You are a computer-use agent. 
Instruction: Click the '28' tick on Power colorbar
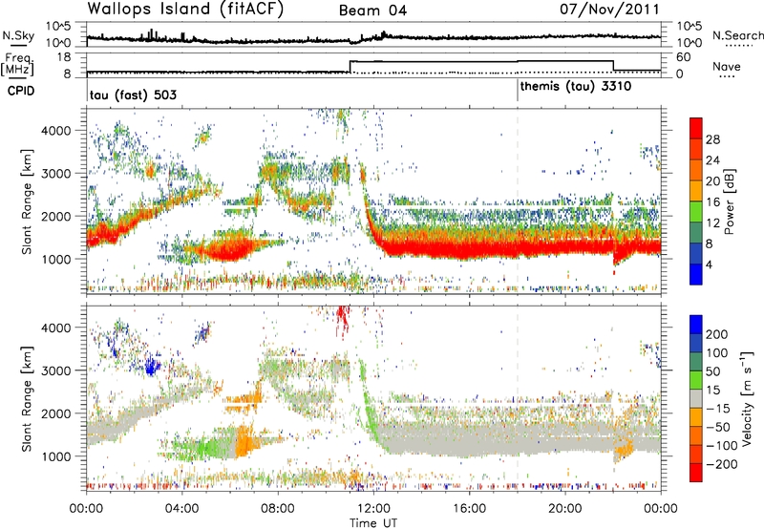[712, 139]
